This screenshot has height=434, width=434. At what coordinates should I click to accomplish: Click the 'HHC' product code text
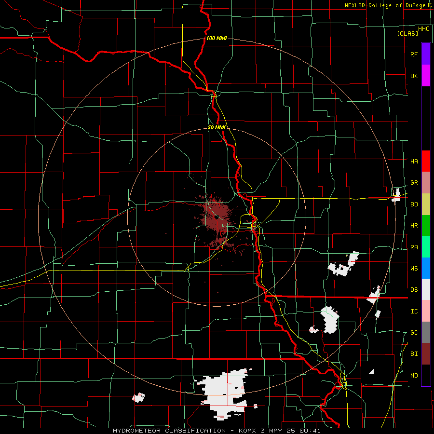point(424,29)
